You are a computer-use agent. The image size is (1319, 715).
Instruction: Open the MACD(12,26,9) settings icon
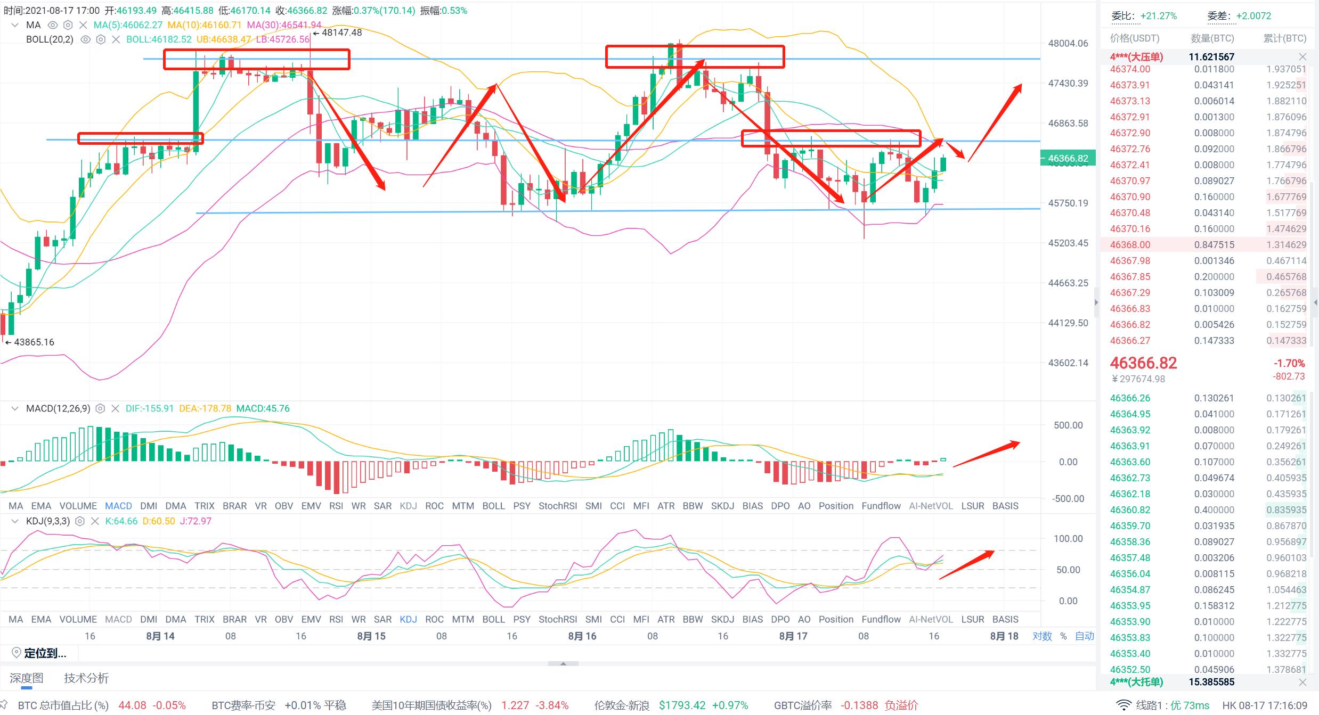100,408
